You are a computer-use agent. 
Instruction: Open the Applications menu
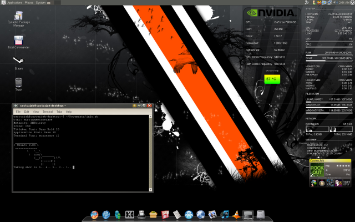(15, 3)
